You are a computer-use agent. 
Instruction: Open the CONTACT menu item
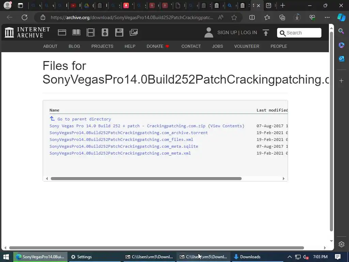[x=191, y=46]
